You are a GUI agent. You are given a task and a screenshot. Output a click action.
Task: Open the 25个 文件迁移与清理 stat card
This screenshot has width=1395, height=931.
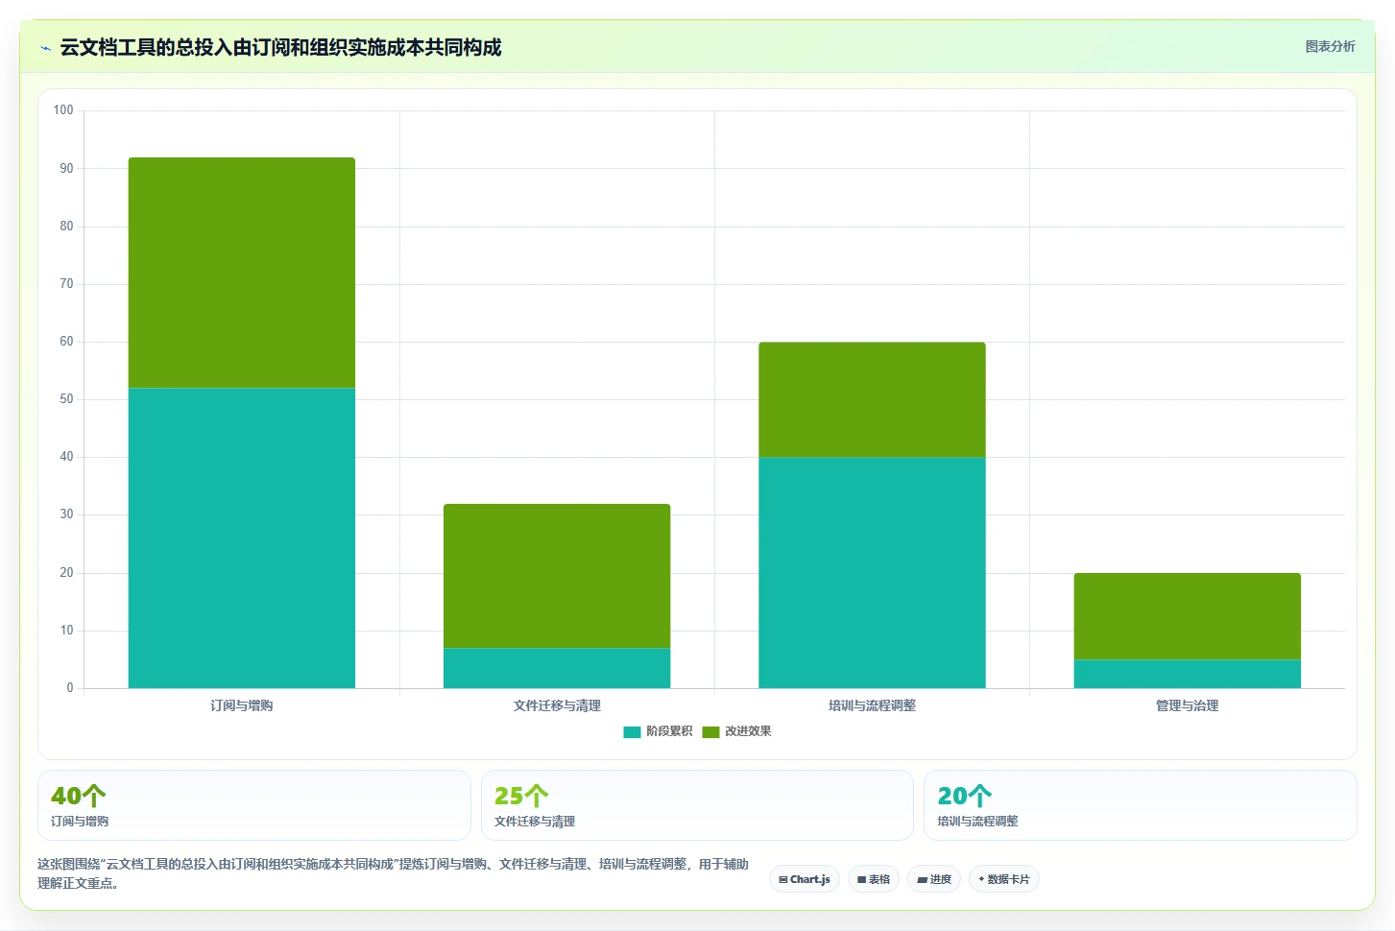tap(697, 805)
